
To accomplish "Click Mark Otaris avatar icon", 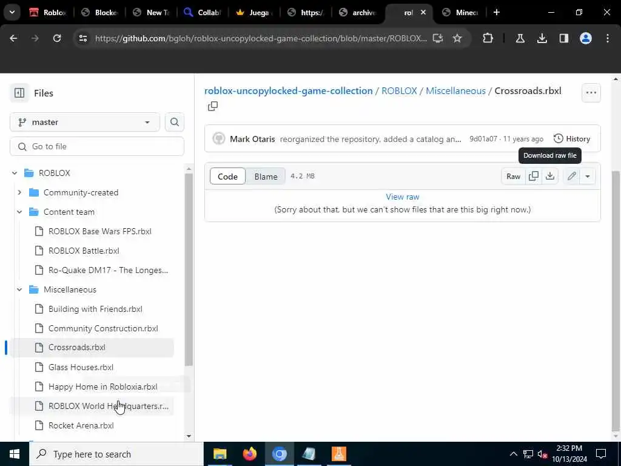I will click(x=218, y=139).
